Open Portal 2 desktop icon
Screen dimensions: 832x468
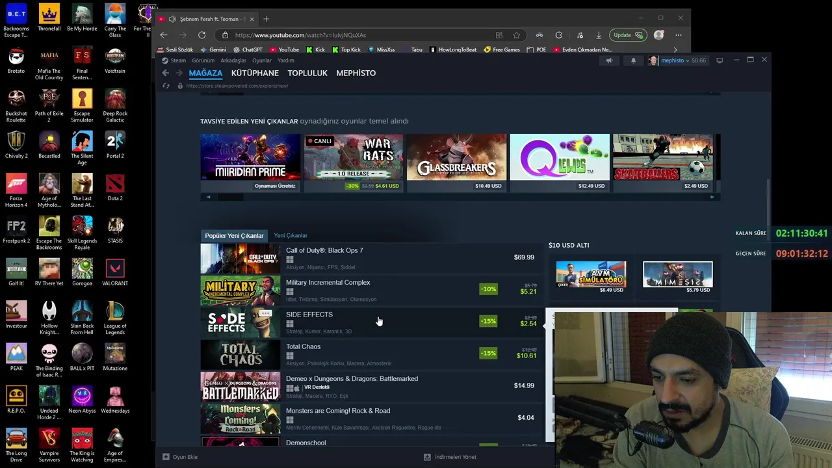click(x=115, y=146)
